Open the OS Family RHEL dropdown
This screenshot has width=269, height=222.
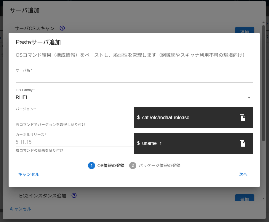(134, 97)
